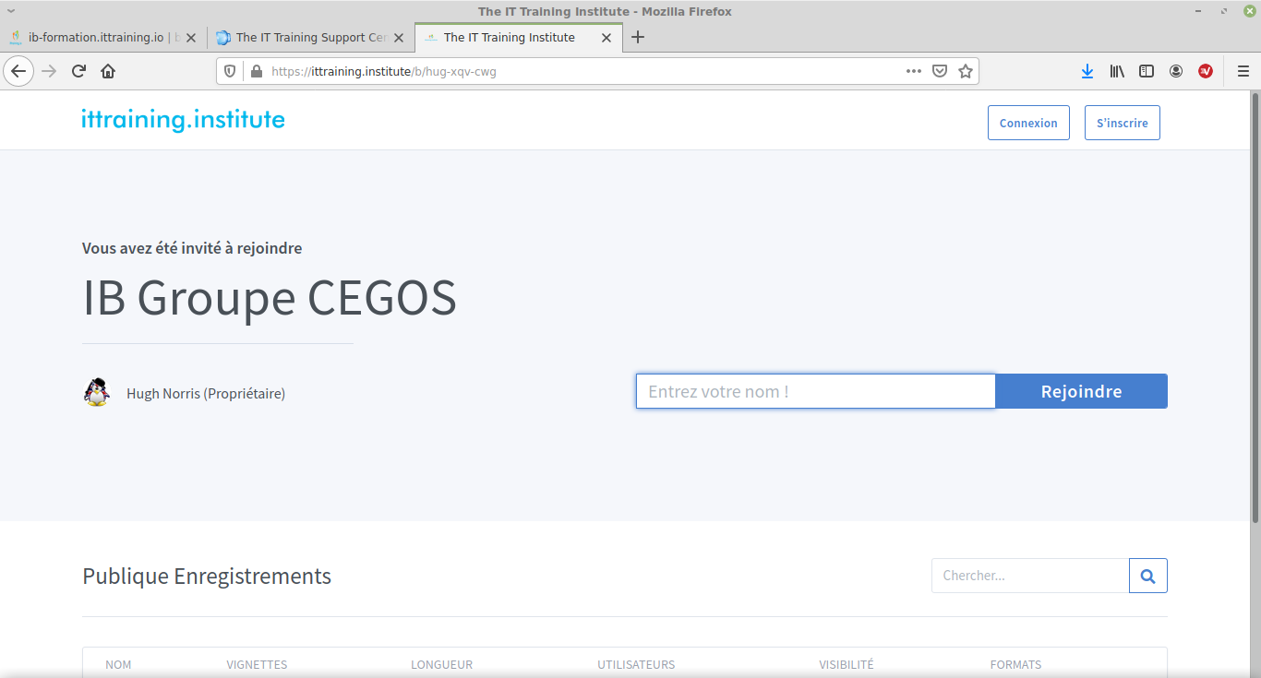Open the ittraining.institute logo link

coord(183,120)
